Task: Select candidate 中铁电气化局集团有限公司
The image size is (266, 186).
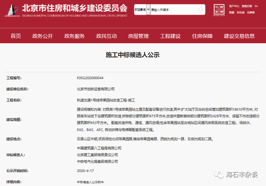Action: (x=98, y=161)
